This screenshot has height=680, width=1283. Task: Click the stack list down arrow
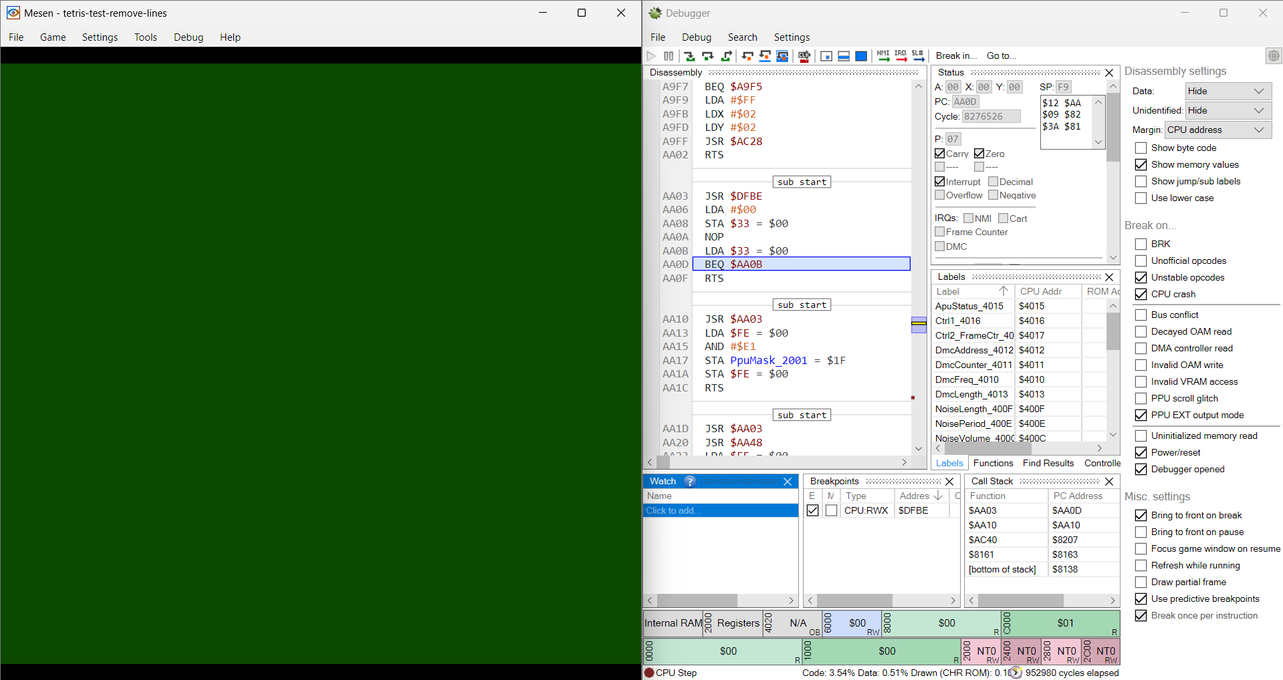click(x=1098, y=142)
